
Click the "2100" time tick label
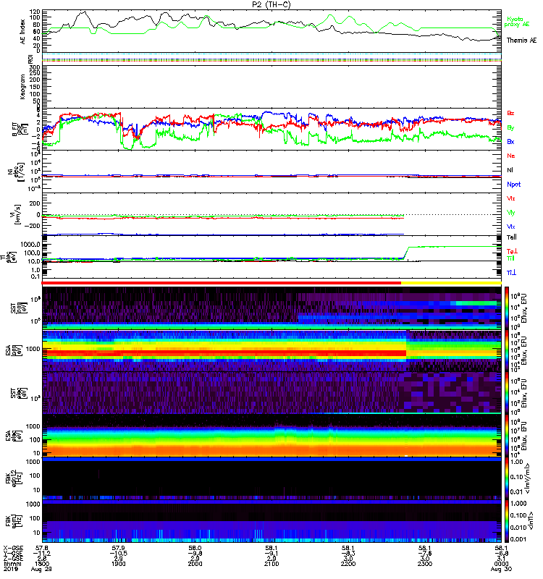pos(271,564)
